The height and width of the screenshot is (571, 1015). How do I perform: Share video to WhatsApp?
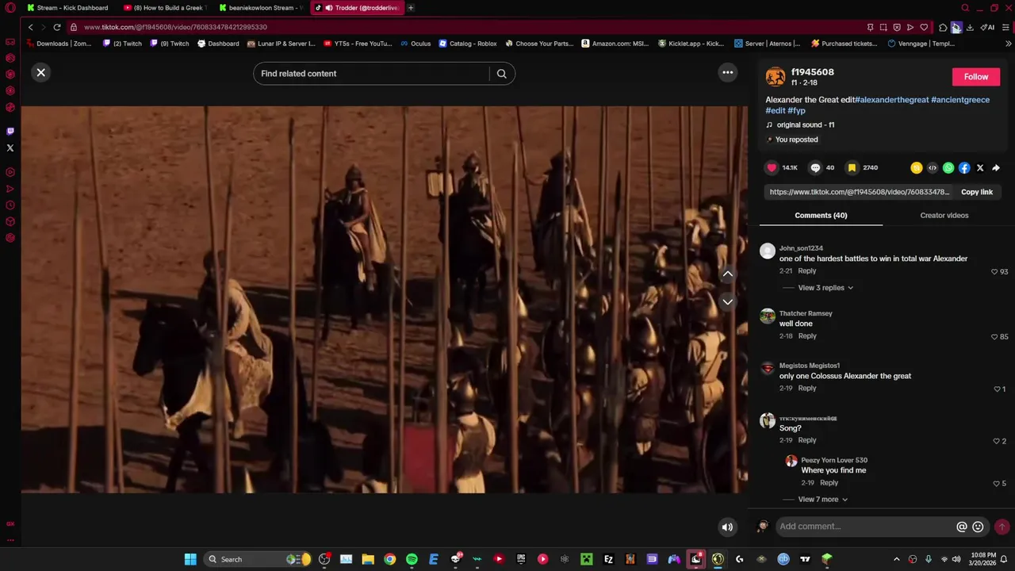tap(948, 168)
